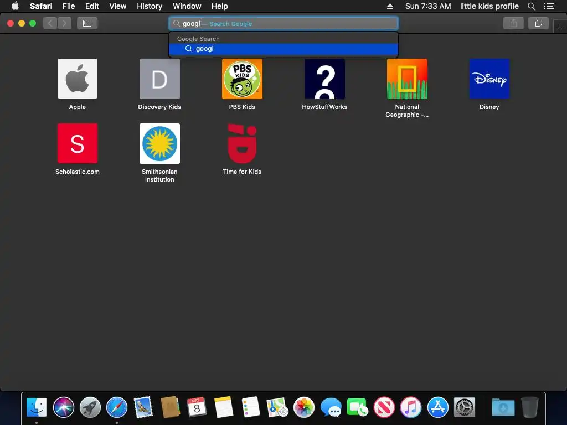567x425 pixels.
Task: Open Mail stamp icon in Dock
Action: point(143,407)
